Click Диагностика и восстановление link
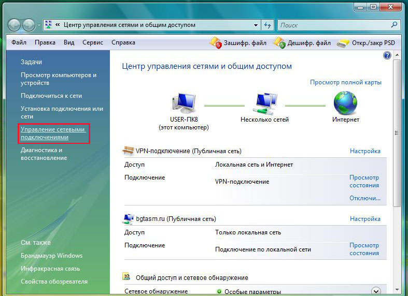The height and width of the screenshot is (296, 408). (x=44, y=154)
